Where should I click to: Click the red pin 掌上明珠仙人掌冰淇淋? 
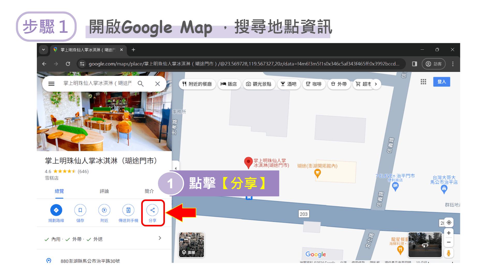(x=248, y=162)
